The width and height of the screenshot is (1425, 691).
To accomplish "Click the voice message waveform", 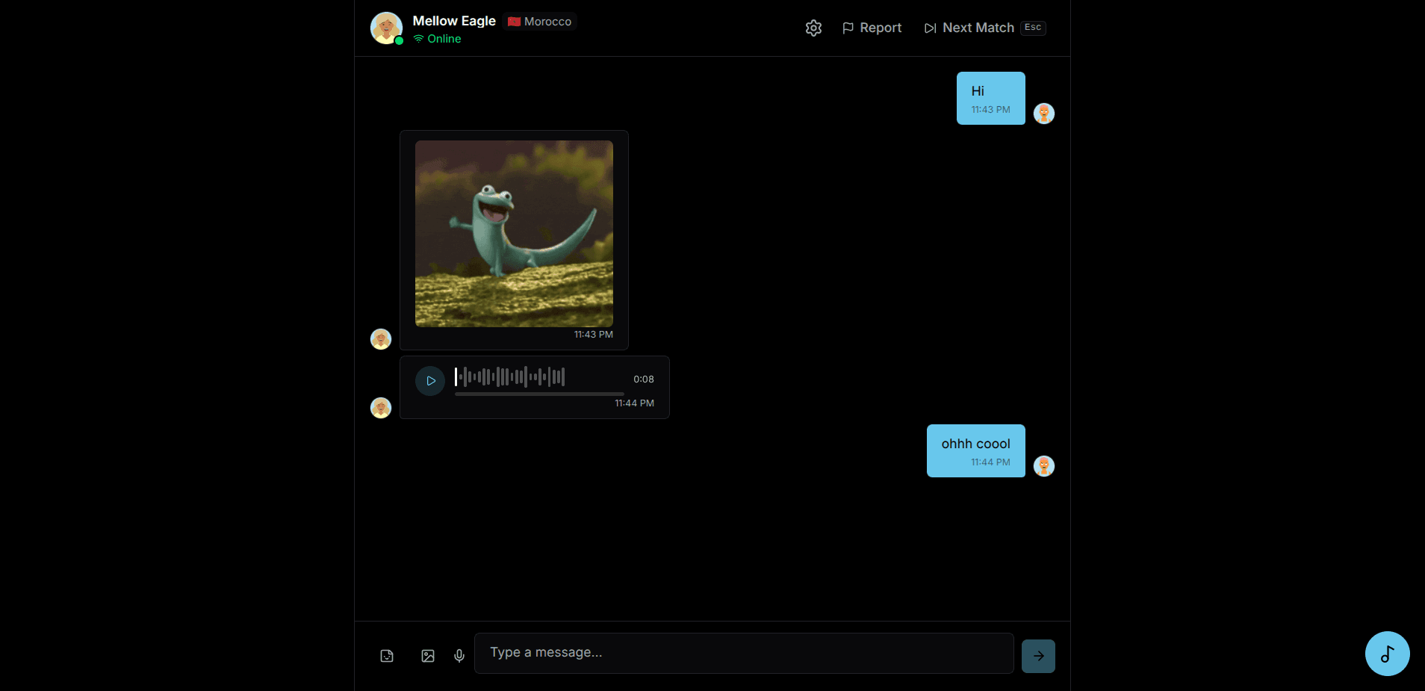I will tap(509, 377).
